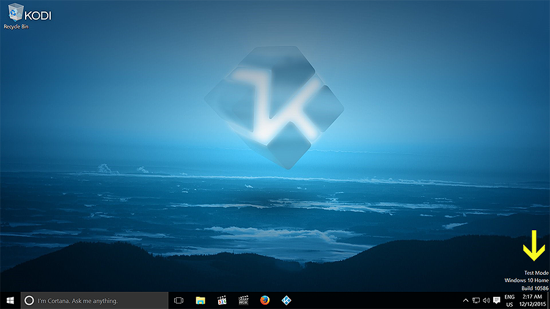Focus the Cortana 'Ask me anything' search box
This screenshot has height=309, width=550.
pos(94,300)
